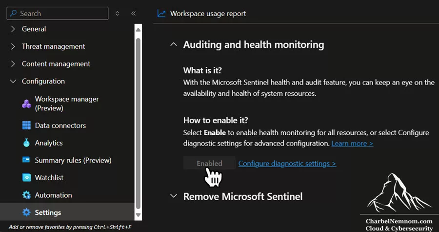Click the magnifier icon in Search box
439x232 pixels.
pyautogui.click(x=13, y=14)
